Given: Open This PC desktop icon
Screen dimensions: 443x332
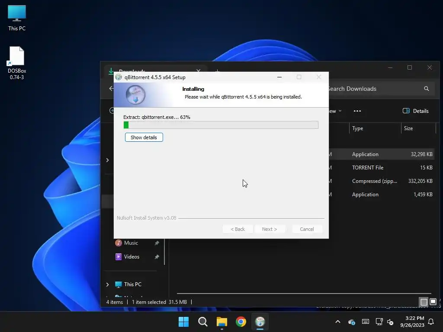Looking at the screenshot, I should [17, 18].
